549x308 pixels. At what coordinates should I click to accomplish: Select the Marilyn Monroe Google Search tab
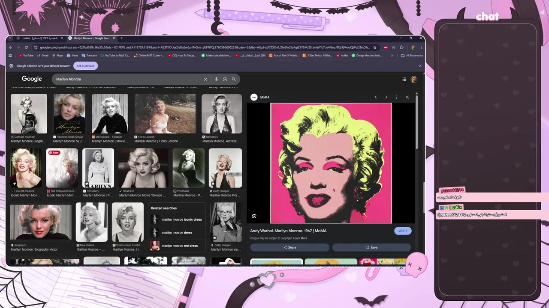point(92,38)
